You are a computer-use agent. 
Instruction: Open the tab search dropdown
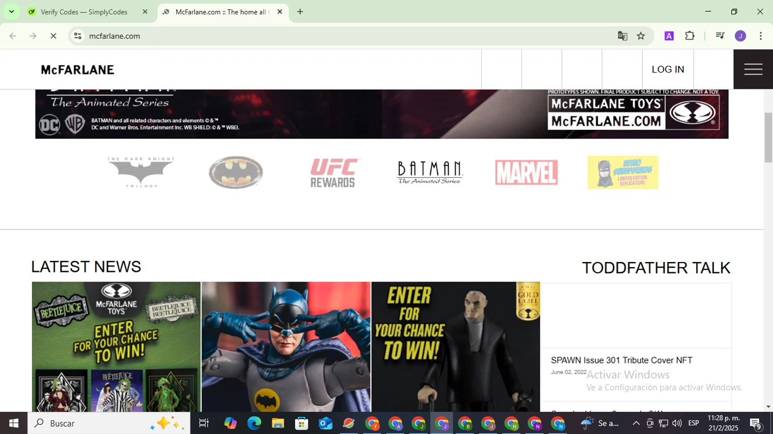point(11,11)
